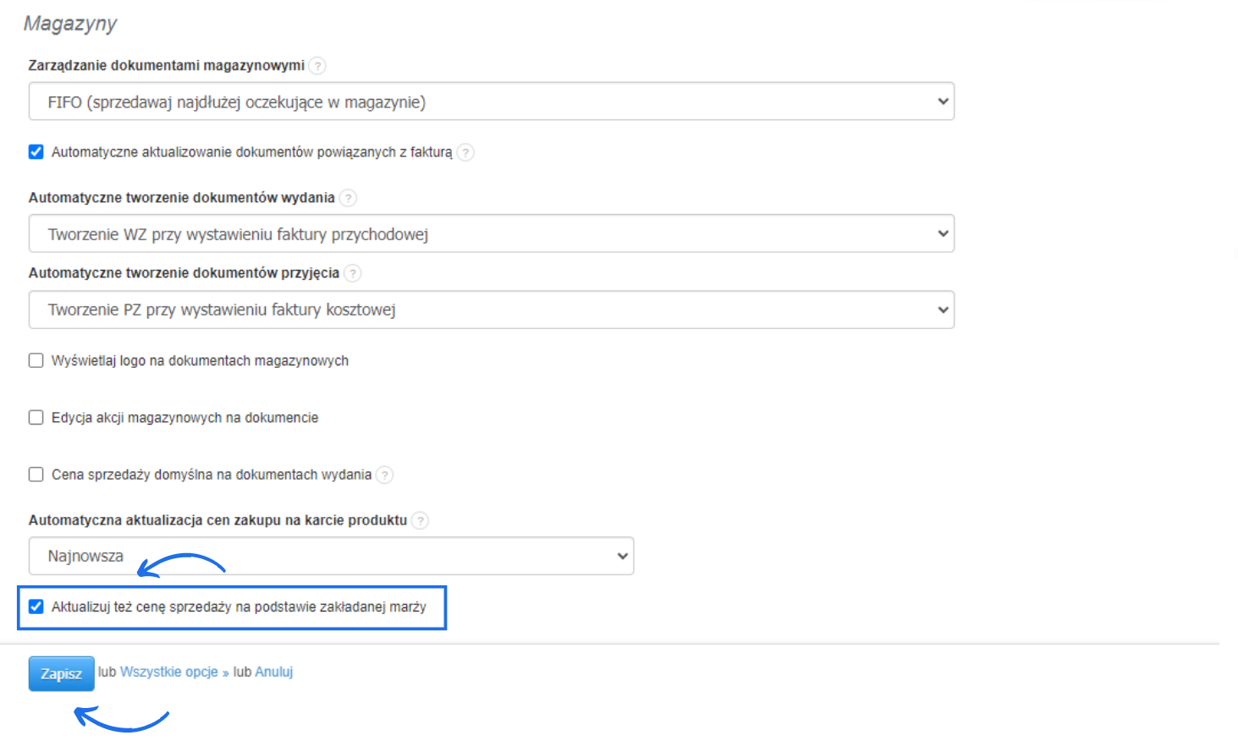Viewport: 1239px width, 741px height.
Task: Open the FIFO warehouse management dropdown
Action: click(491, 102)
